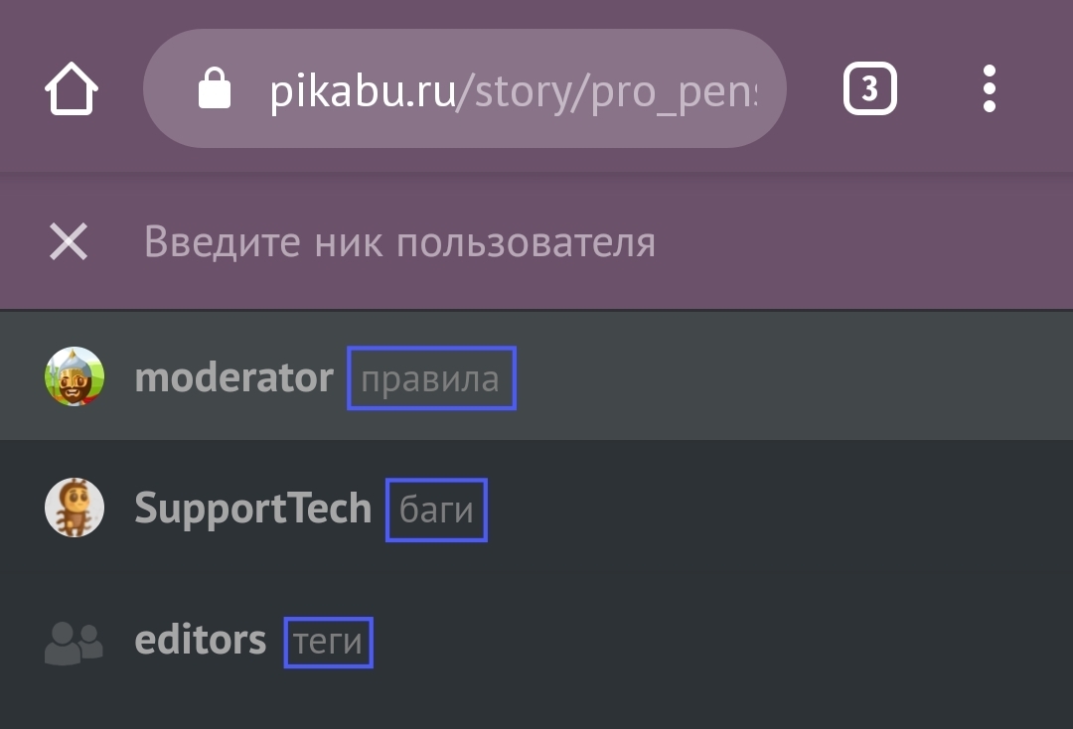Image resolution: width=1073 pixels, height=729 pixels.
Task: Open the tab switcher showing 3 tabs
Action: pos(869,89)
